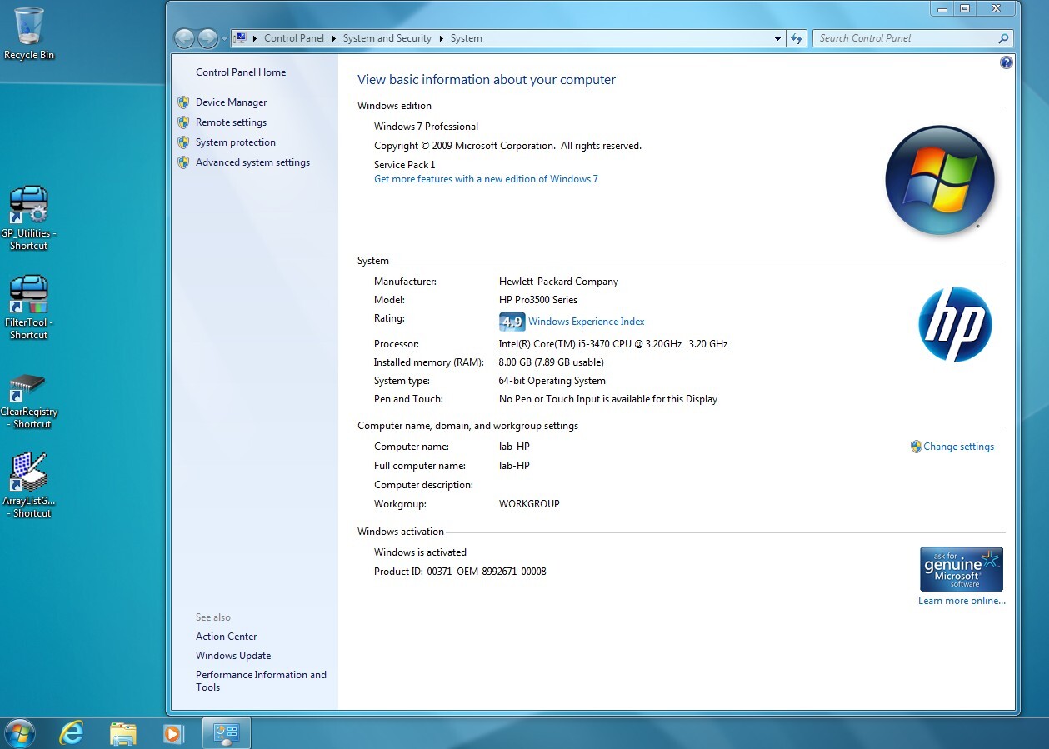Click the computer icon in address bar
1049x749 pixels.
pyautogui.click(x=241, y=37)
